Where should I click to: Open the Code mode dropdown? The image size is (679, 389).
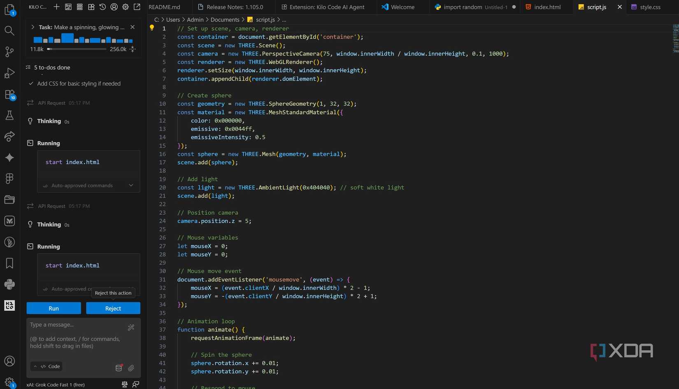tap(46, 366)
